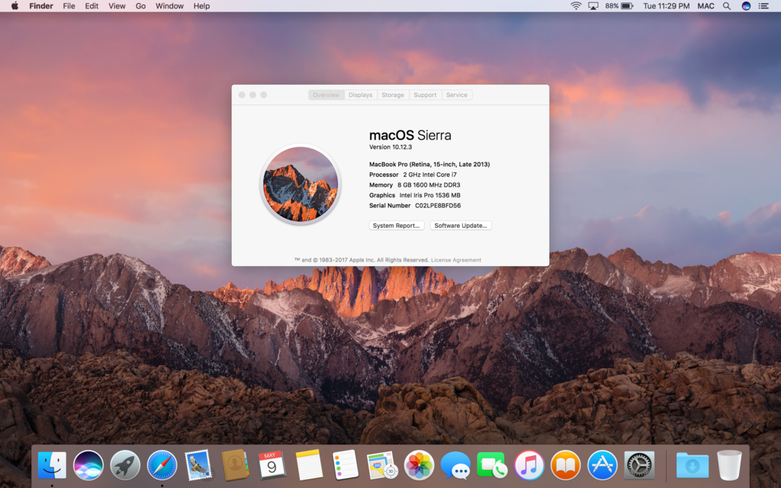This screenshot has width=781, height=488.
Task: Click the battery status icon
Action: point(627,6)
